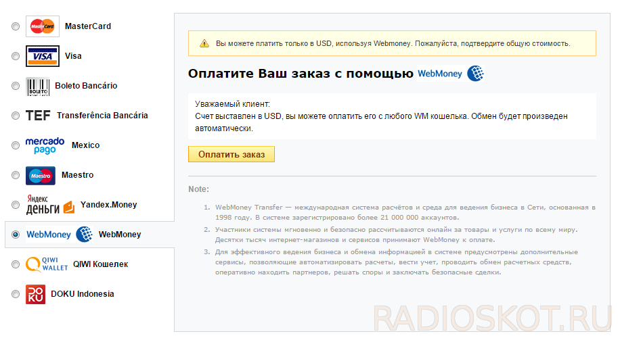Click the Note: heading text

198,189
